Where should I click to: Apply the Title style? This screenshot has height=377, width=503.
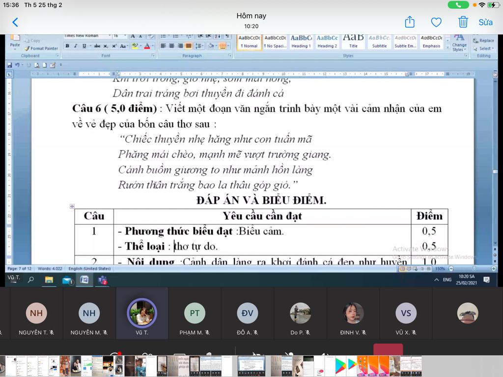tap(353, 42)
